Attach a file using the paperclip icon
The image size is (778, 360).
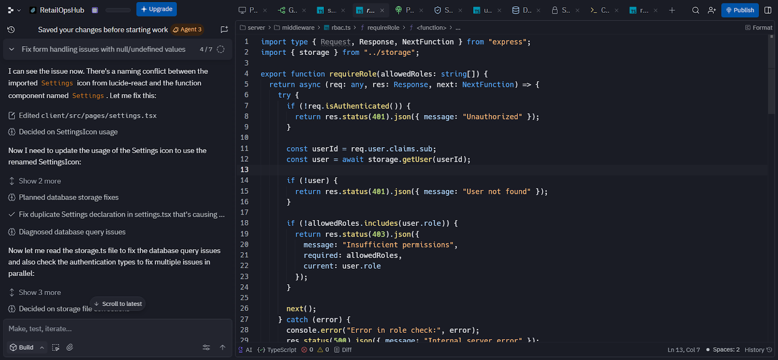tap(70, 347)
